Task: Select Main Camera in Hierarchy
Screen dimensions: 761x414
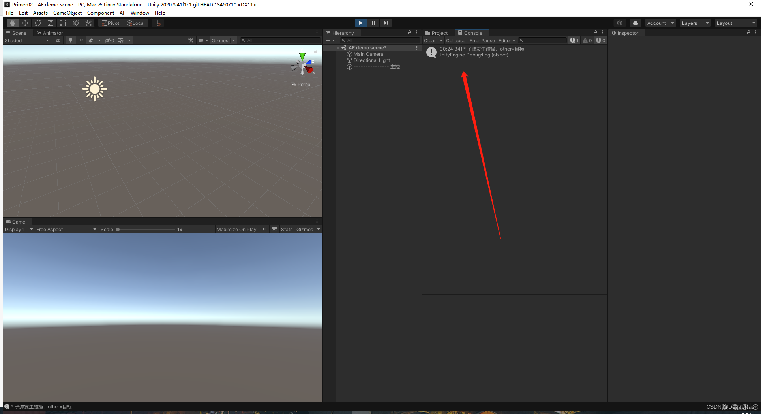Action: pyautogui.click(x=368, y=54)
